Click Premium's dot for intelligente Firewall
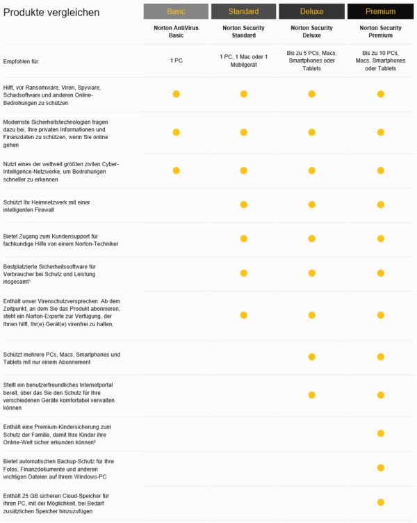 click(380, 205)
